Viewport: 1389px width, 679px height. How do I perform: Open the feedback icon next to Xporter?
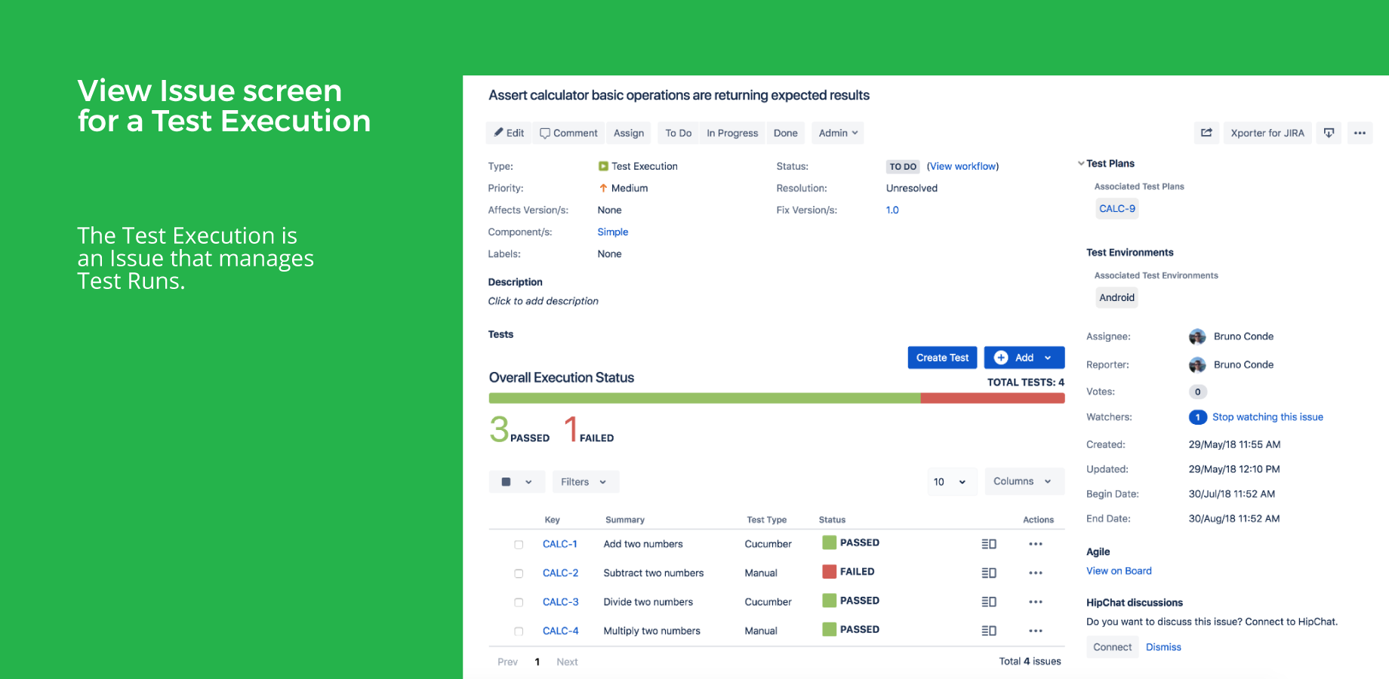[1329, 133]
